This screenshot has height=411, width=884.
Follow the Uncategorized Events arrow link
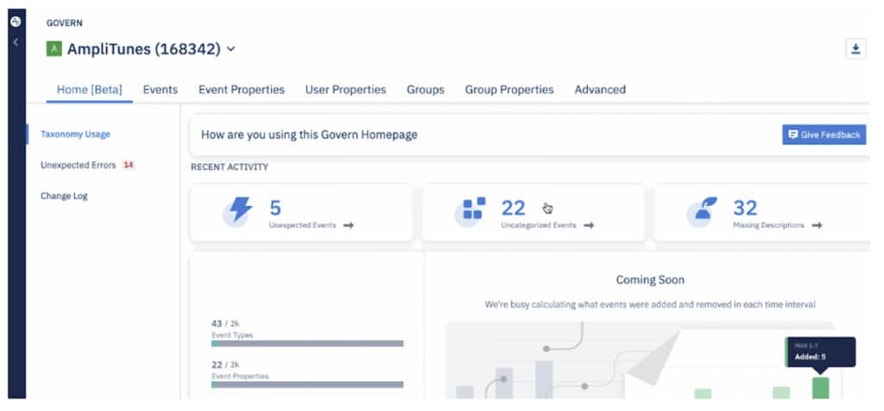[x=589, y=225]
